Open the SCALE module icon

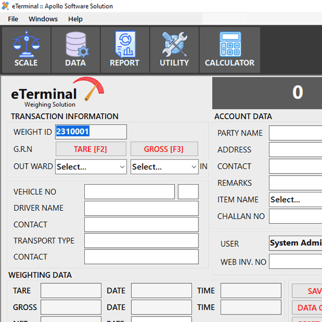click(26, 49)
